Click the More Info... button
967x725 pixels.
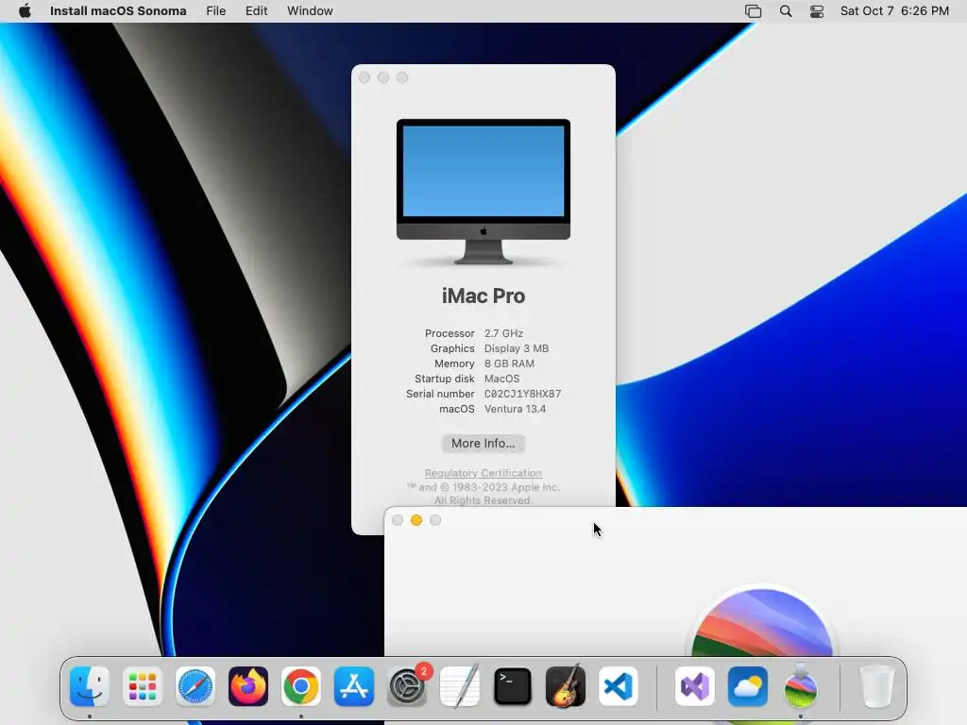483,444
